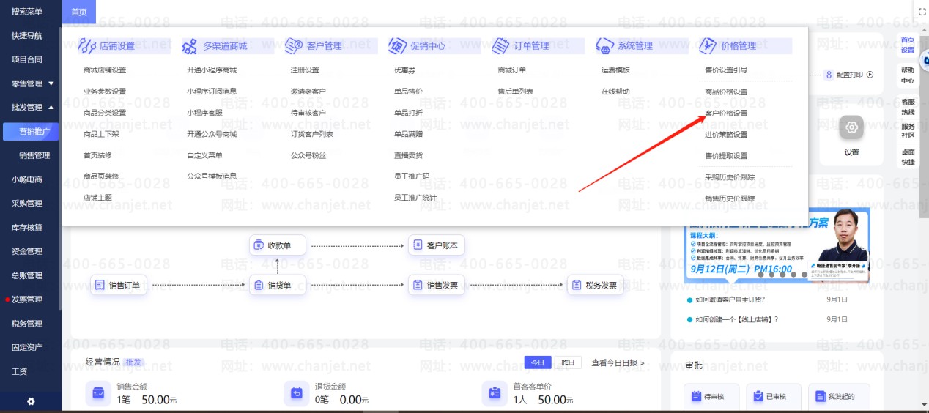929x413 pixels.
Task: Open 进价策略设置 menu entry
Action: [x=726, y=135]
